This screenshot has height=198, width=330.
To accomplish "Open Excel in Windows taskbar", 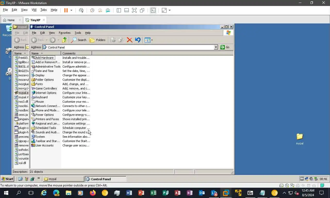I will coord(153,193).
